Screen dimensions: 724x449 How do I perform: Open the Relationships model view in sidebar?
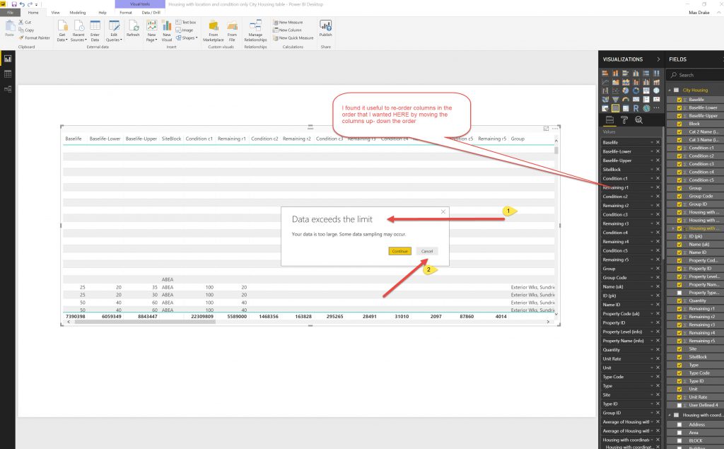pyautogui.click(x=8, y=89)
